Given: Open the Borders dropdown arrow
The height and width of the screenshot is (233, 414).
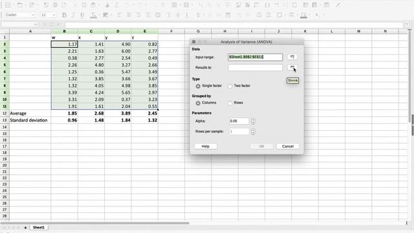Looking at the screenshot, I should coord(285,15).
